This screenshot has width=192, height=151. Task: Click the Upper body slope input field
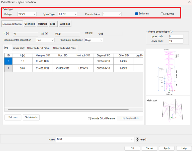click(x=176, y=37)
